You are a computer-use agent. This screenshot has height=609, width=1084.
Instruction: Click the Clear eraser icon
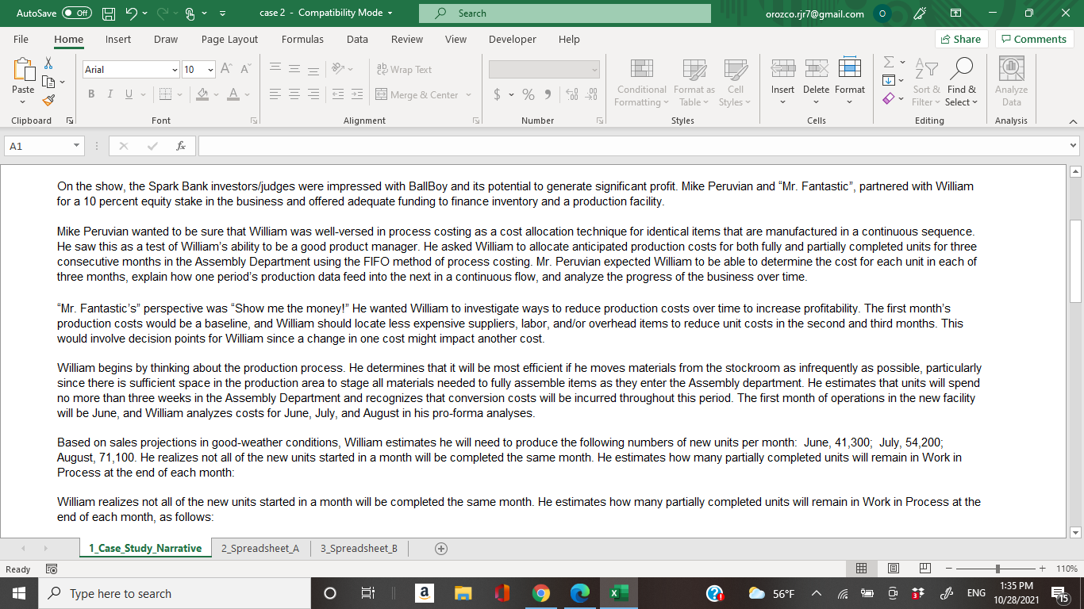[889, 99]
